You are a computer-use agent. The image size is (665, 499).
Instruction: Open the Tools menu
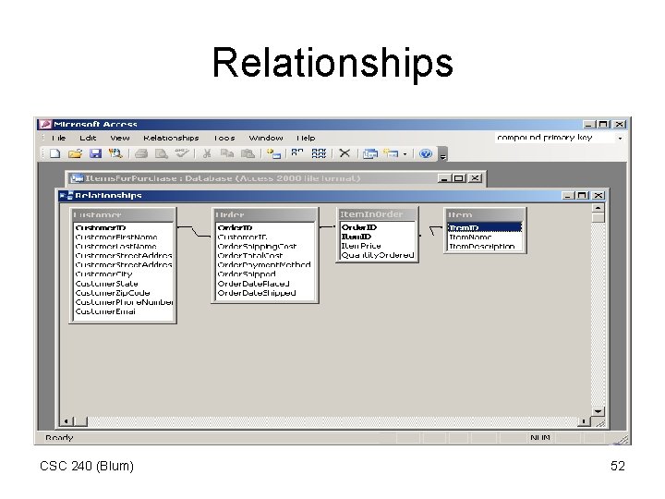224,138
